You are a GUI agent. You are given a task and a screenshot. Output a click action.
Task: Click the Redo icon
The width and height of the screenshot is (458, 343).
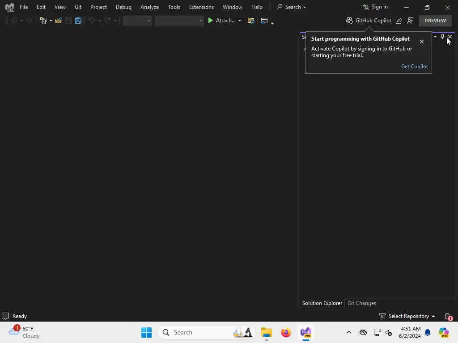pos(107,21)
